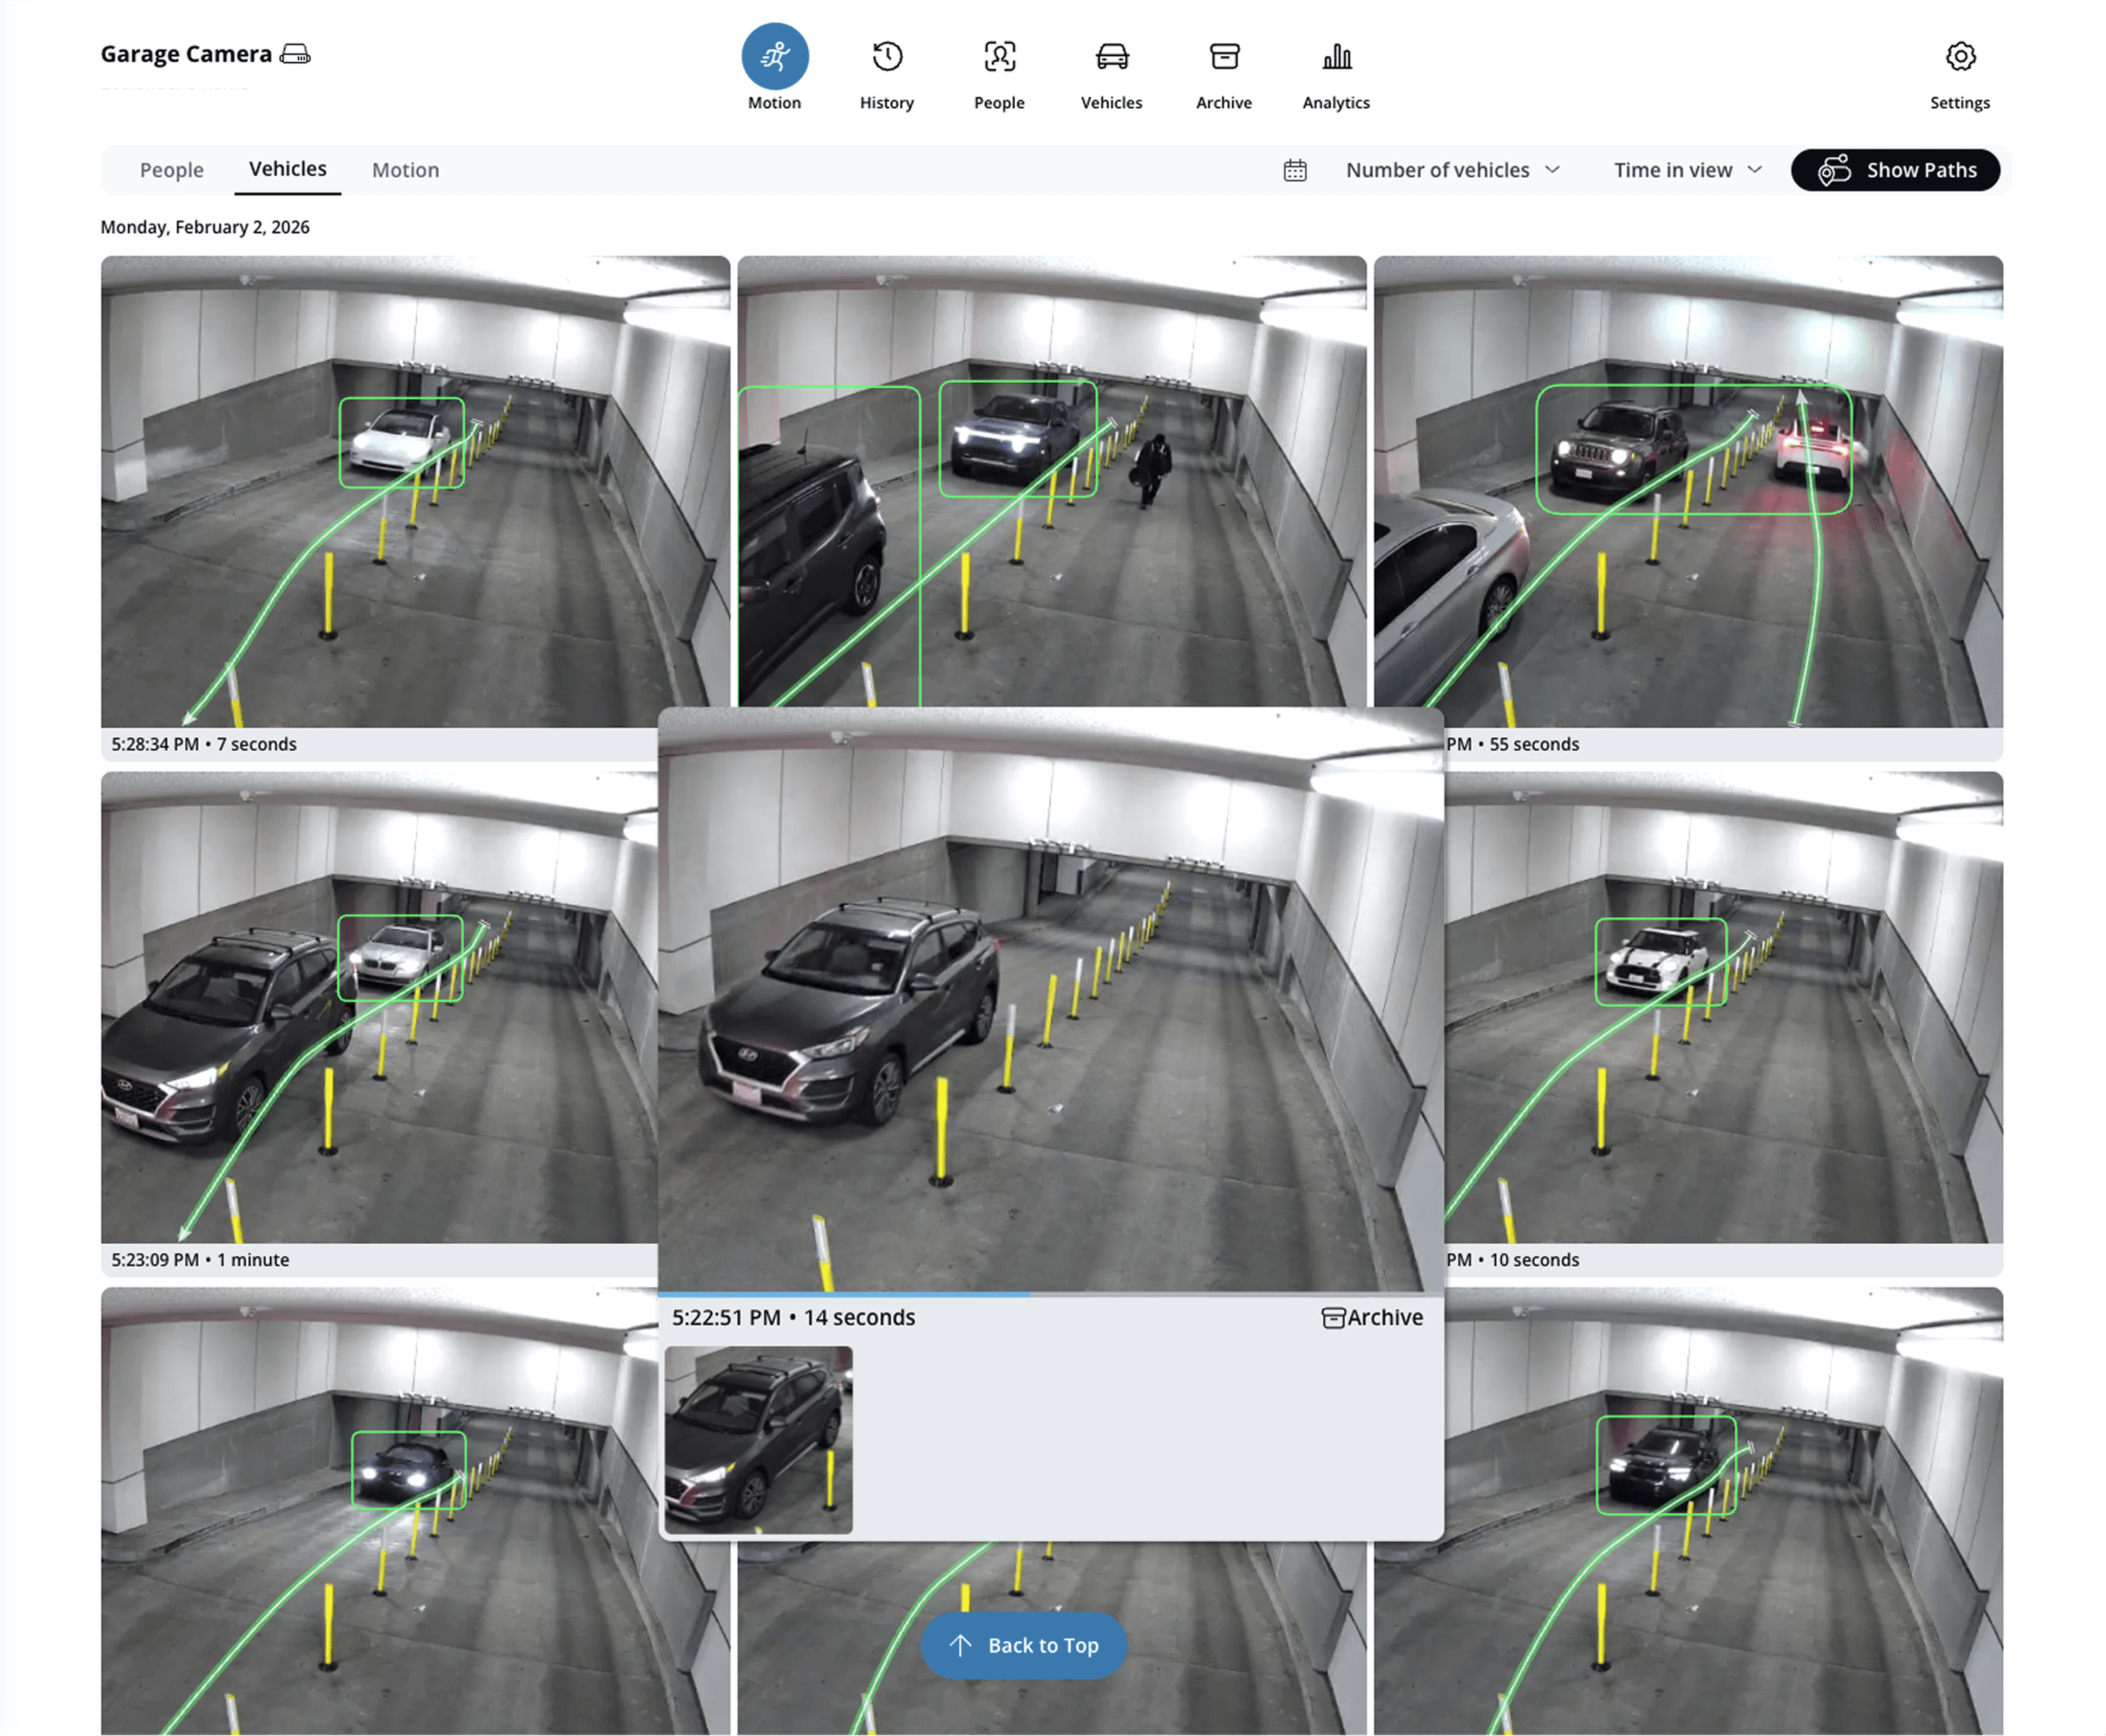Open the History view
2106x1736 pixels.
point(886,57)
